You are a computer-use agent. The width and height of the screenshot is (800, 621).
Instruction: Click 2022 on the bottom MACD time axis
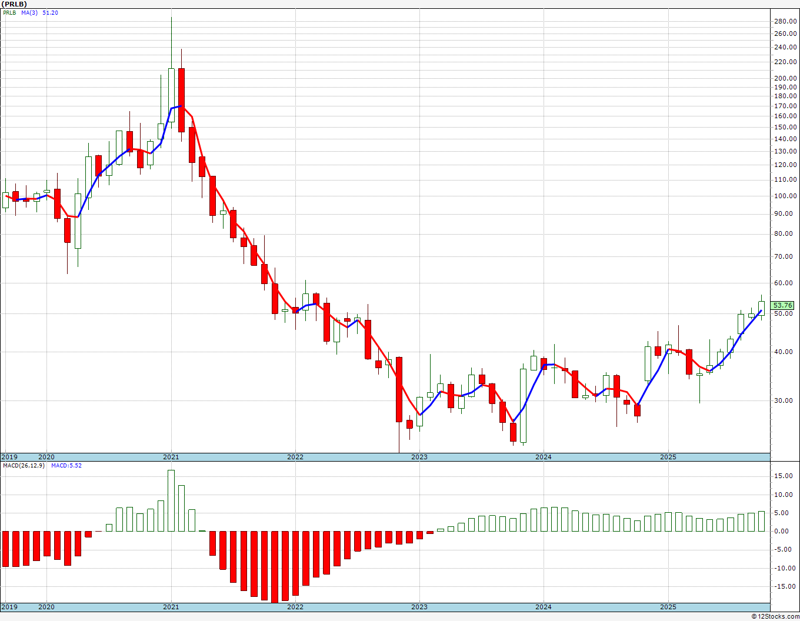[295, 607]
